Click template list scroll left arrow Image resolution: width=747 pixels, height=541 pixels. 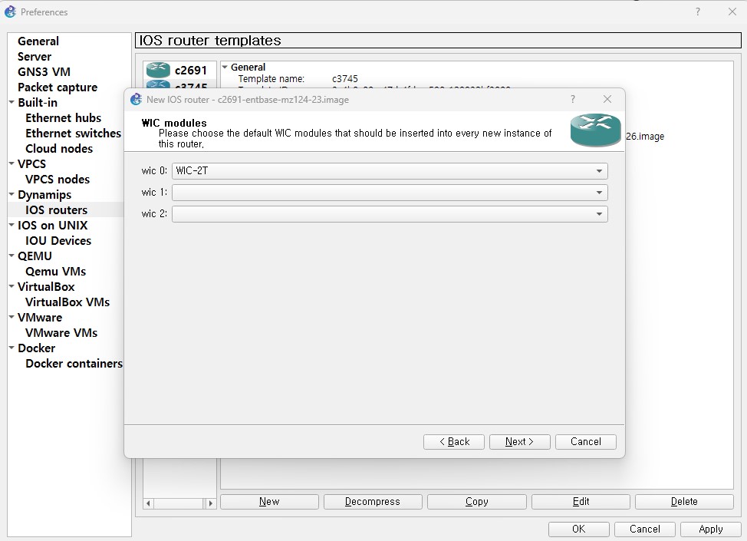(148, 503)
